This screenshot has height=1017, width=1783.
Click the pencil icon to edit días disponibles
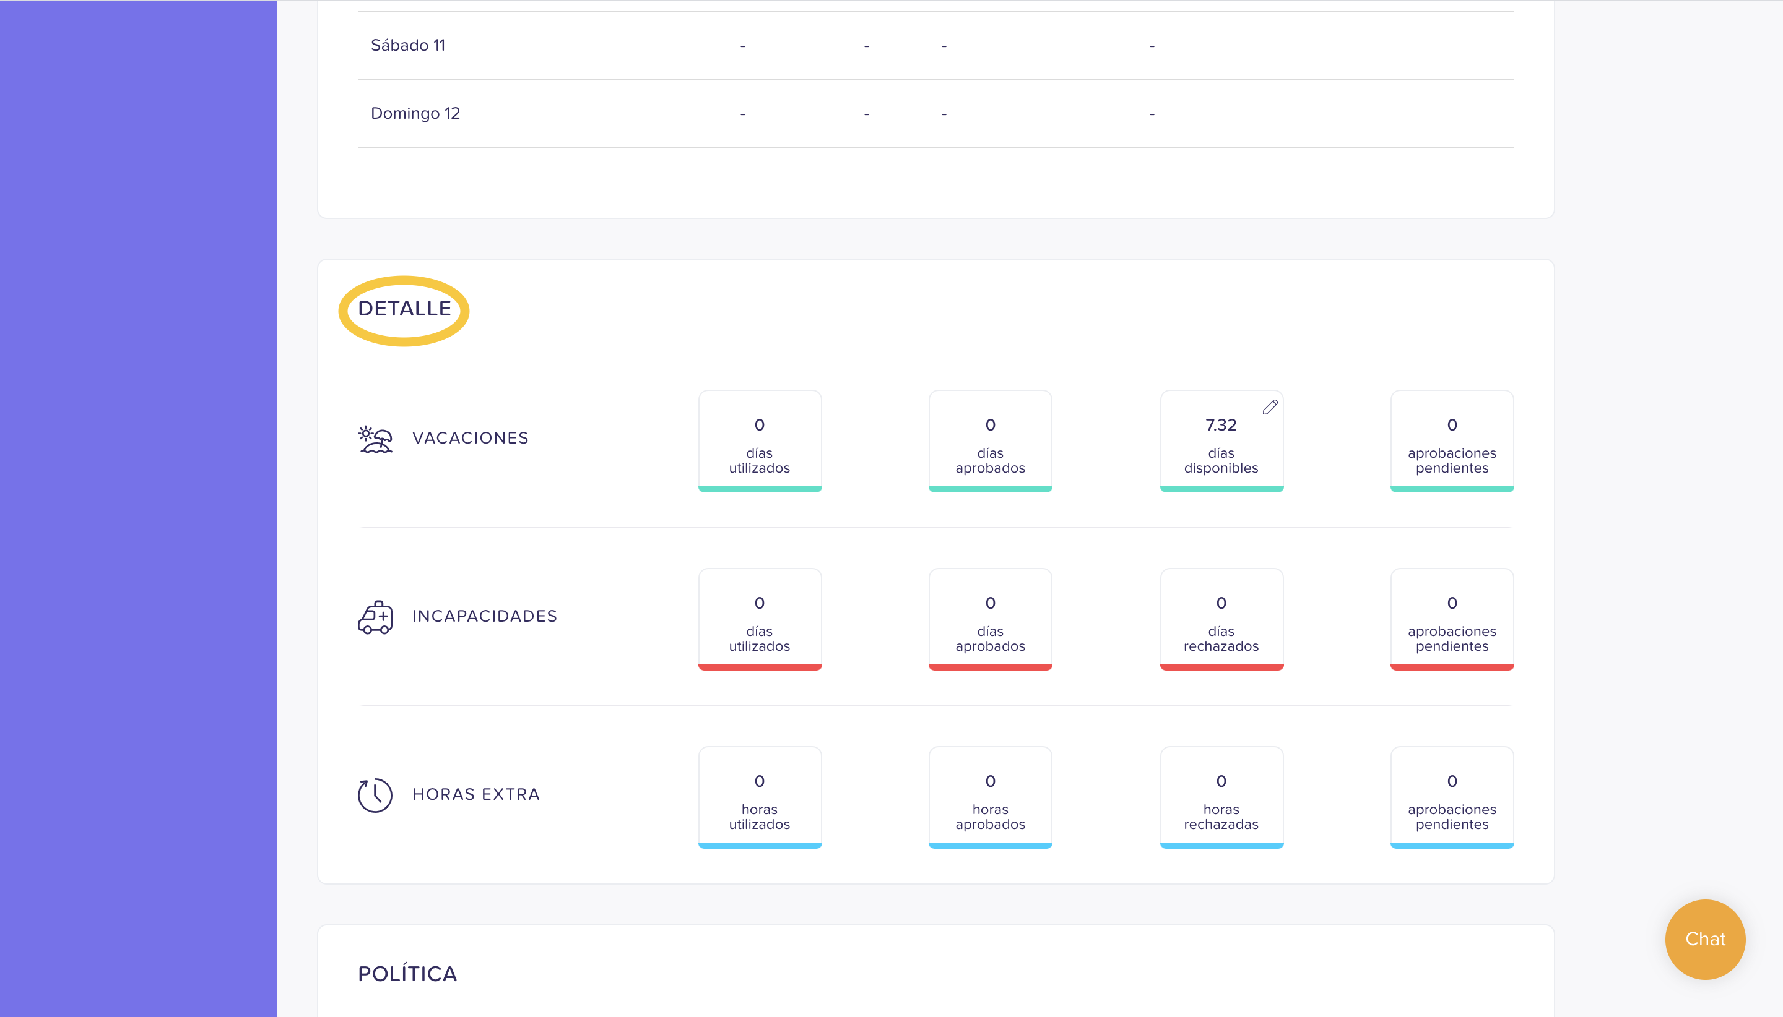point(1270,407)
